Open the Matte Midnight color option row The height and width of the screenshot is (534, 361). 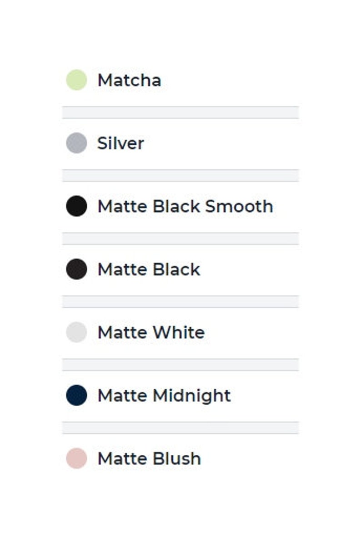tap(180, 396)
